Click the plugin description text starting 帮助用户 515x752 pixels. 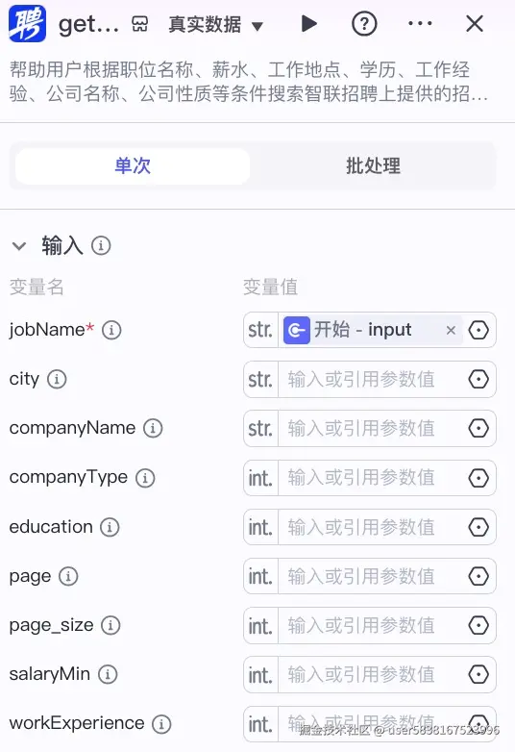(x=248, y=82)
